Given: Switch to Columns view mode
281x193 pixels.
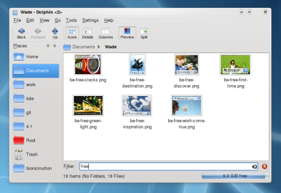Looking at the screenshot, I should [106, 33].
